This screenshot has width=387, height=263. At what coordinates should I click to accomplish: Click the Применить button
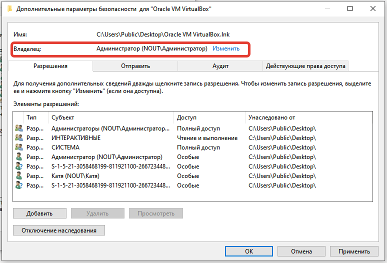click(354, 251)
